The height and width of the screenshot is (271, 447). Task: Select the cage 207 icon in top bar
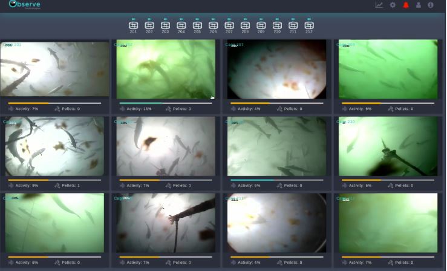pos(229,25)
